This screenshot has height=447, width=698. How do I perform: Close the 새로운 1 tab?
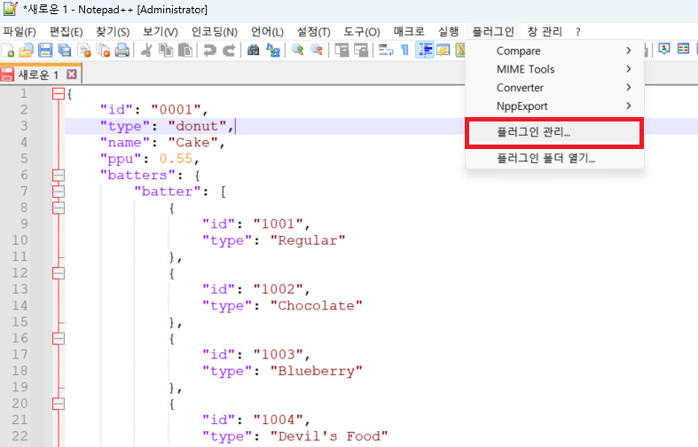pyautogui.click(x=71, y=74)
